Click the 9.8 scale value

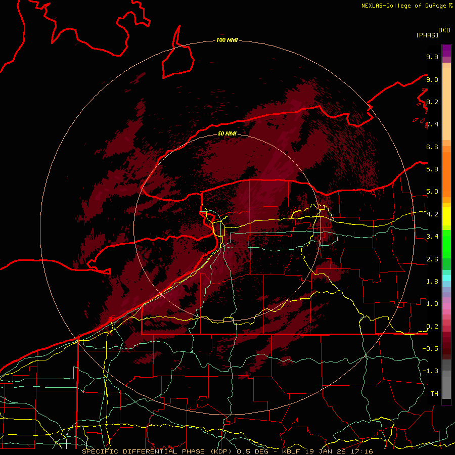click(432, 57)
